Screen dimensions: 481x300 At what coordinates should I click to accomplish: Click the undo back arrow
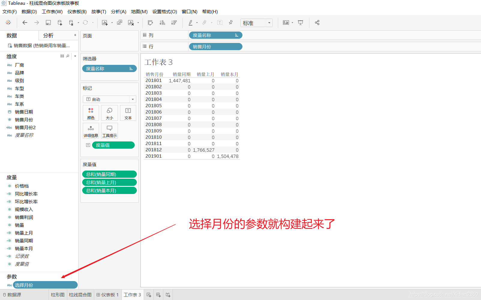point(25,23)
